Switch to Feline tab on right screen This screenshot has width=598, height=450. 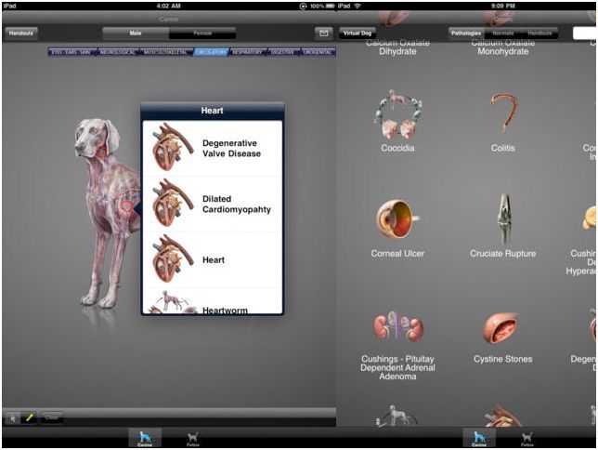click(x=527, y=438)
